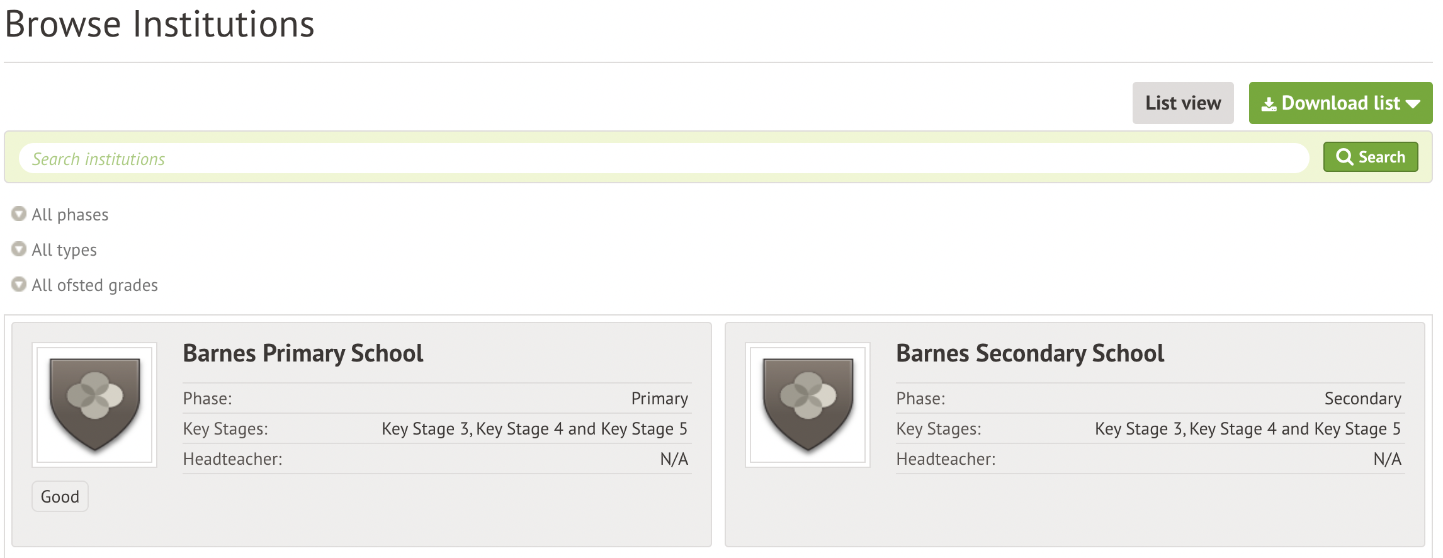Open the Download list dropdown caret
This screenshot has width=1443, height=558.
tap(1413, 104)
